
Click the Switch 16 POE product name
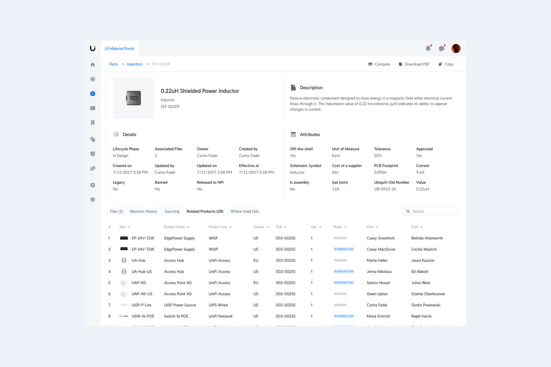pos(176,316)
